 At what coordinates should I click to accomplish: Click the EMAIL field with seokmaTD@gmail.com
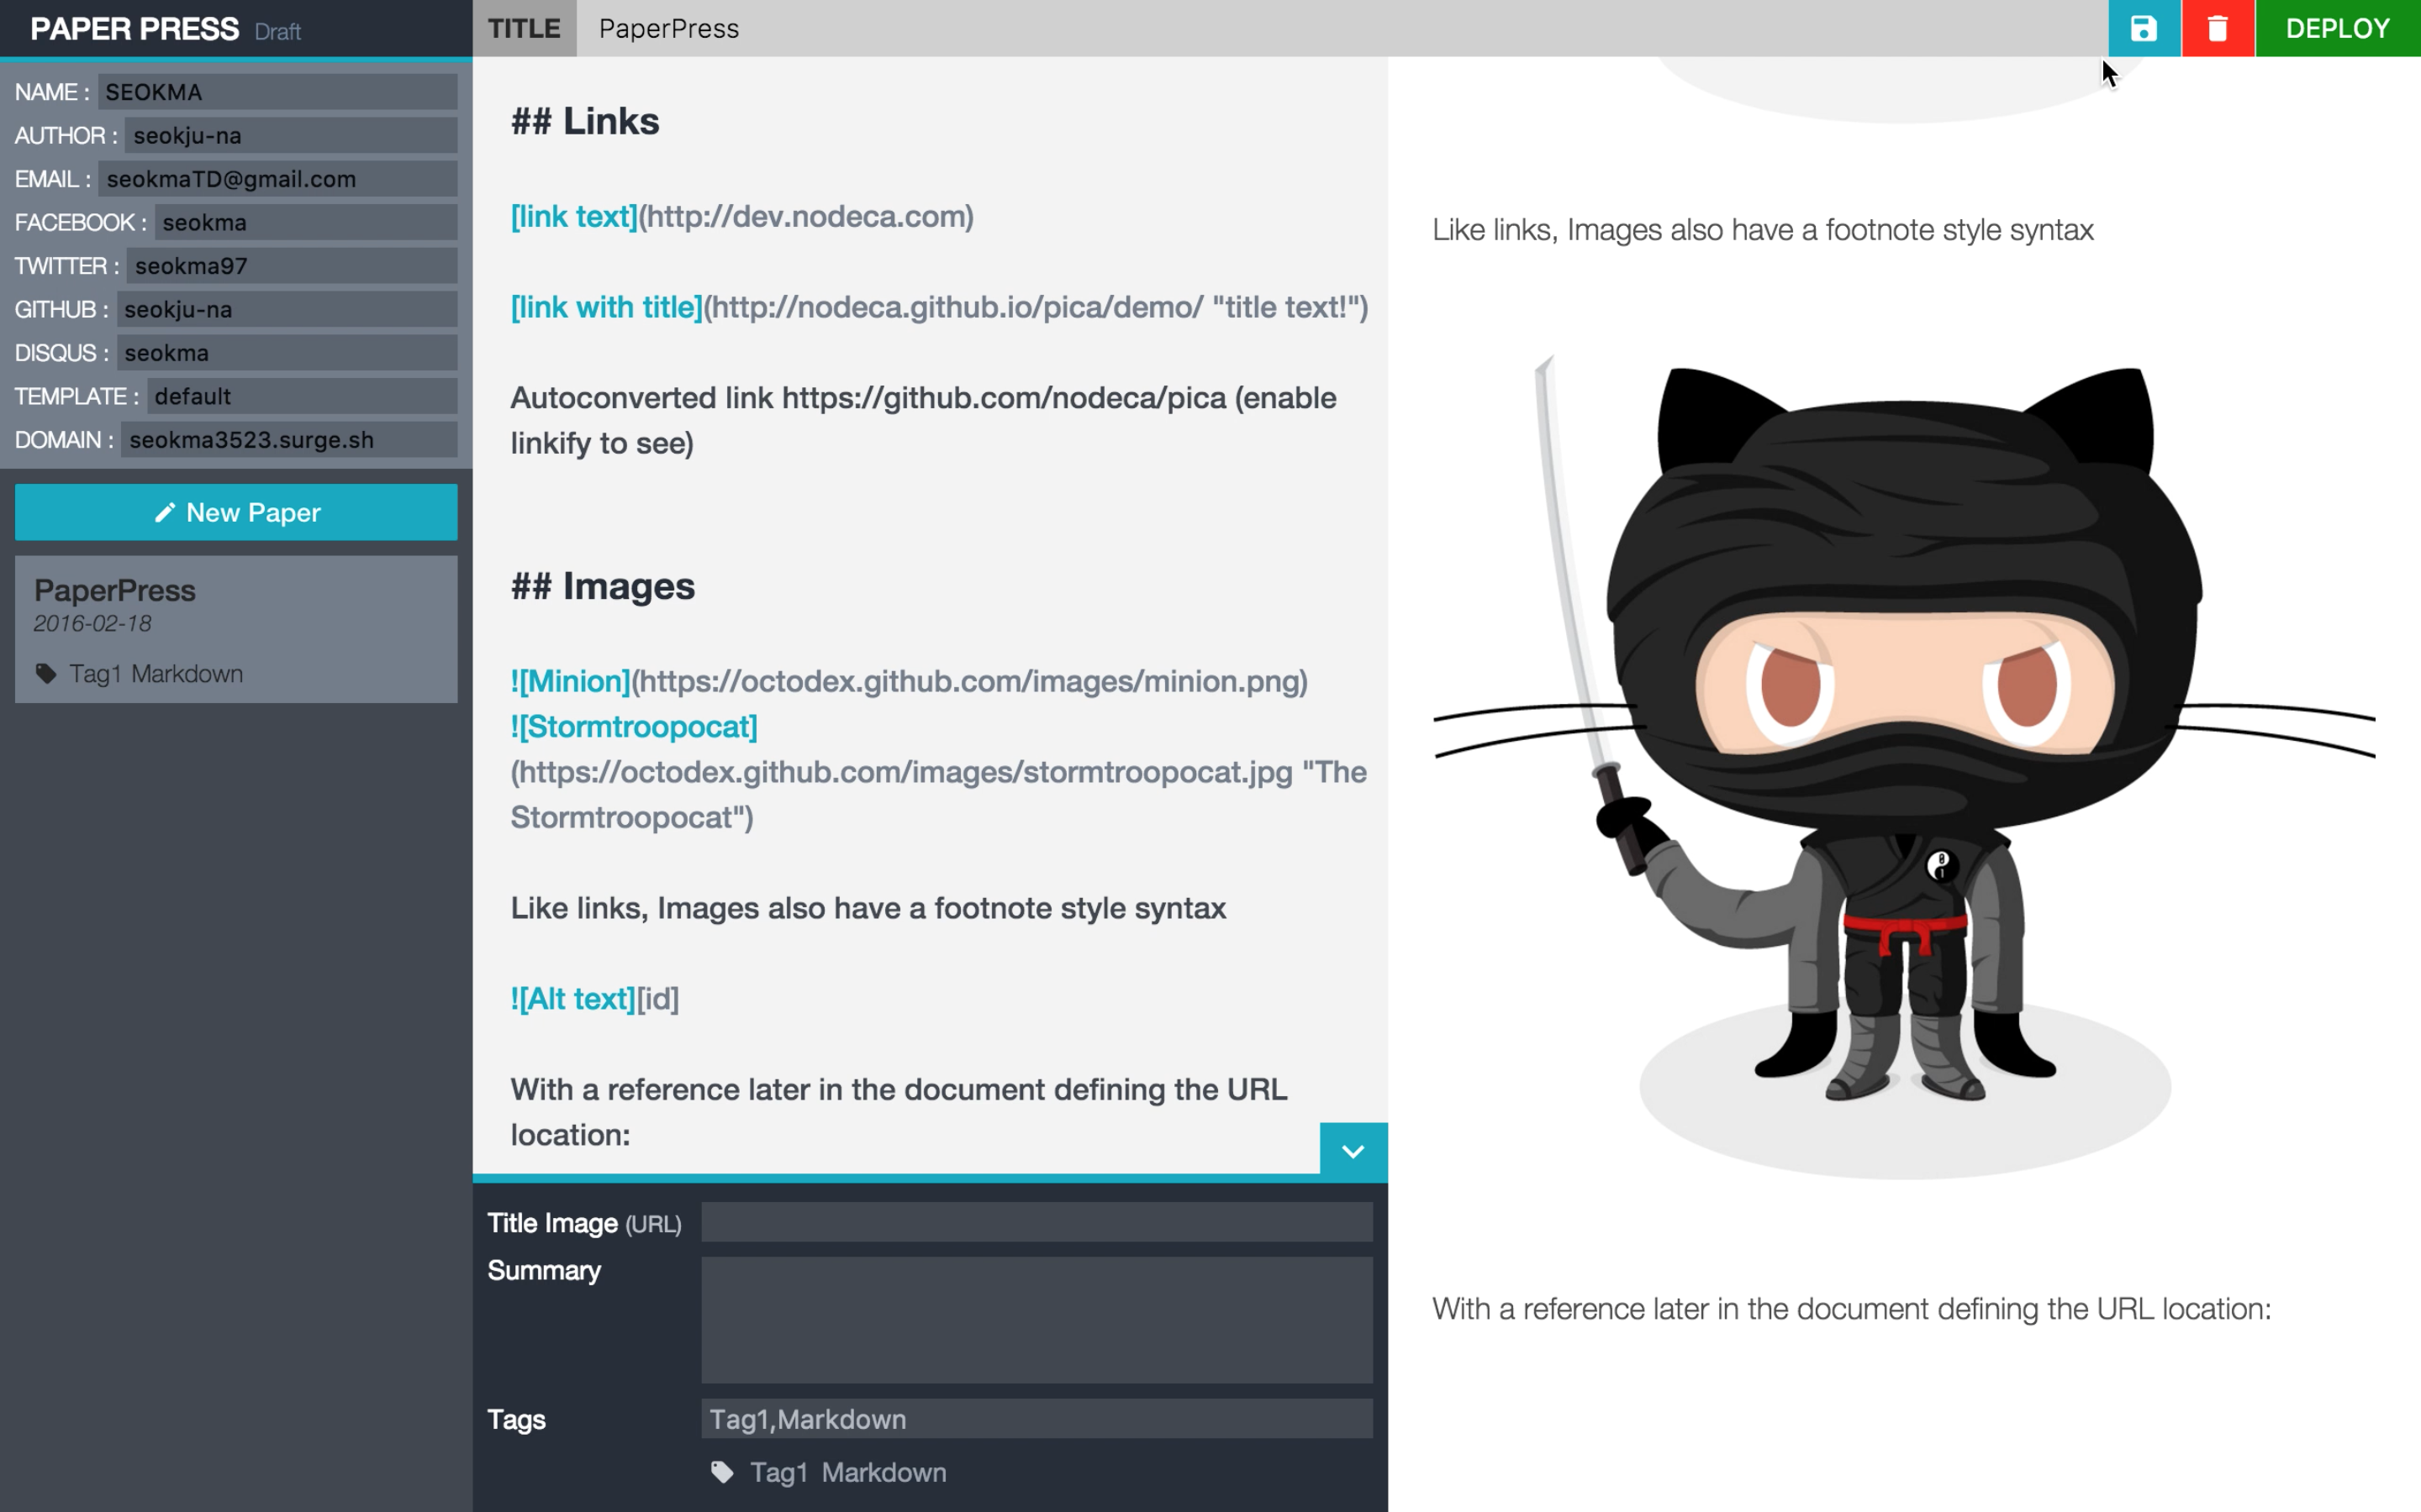[277, 179]
